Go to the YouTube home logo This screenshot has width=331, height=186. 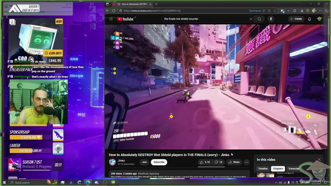pyautogui.click(x=125, y=19)
